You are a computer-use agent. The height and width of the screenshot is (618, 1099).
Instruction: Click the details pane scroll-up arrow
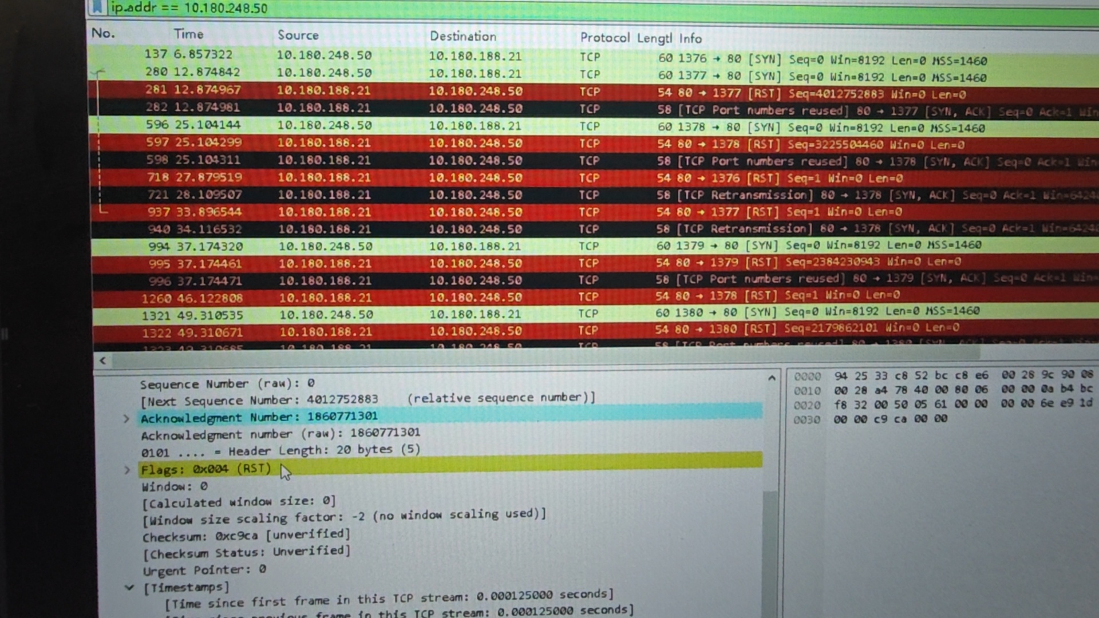click(772, 378)
